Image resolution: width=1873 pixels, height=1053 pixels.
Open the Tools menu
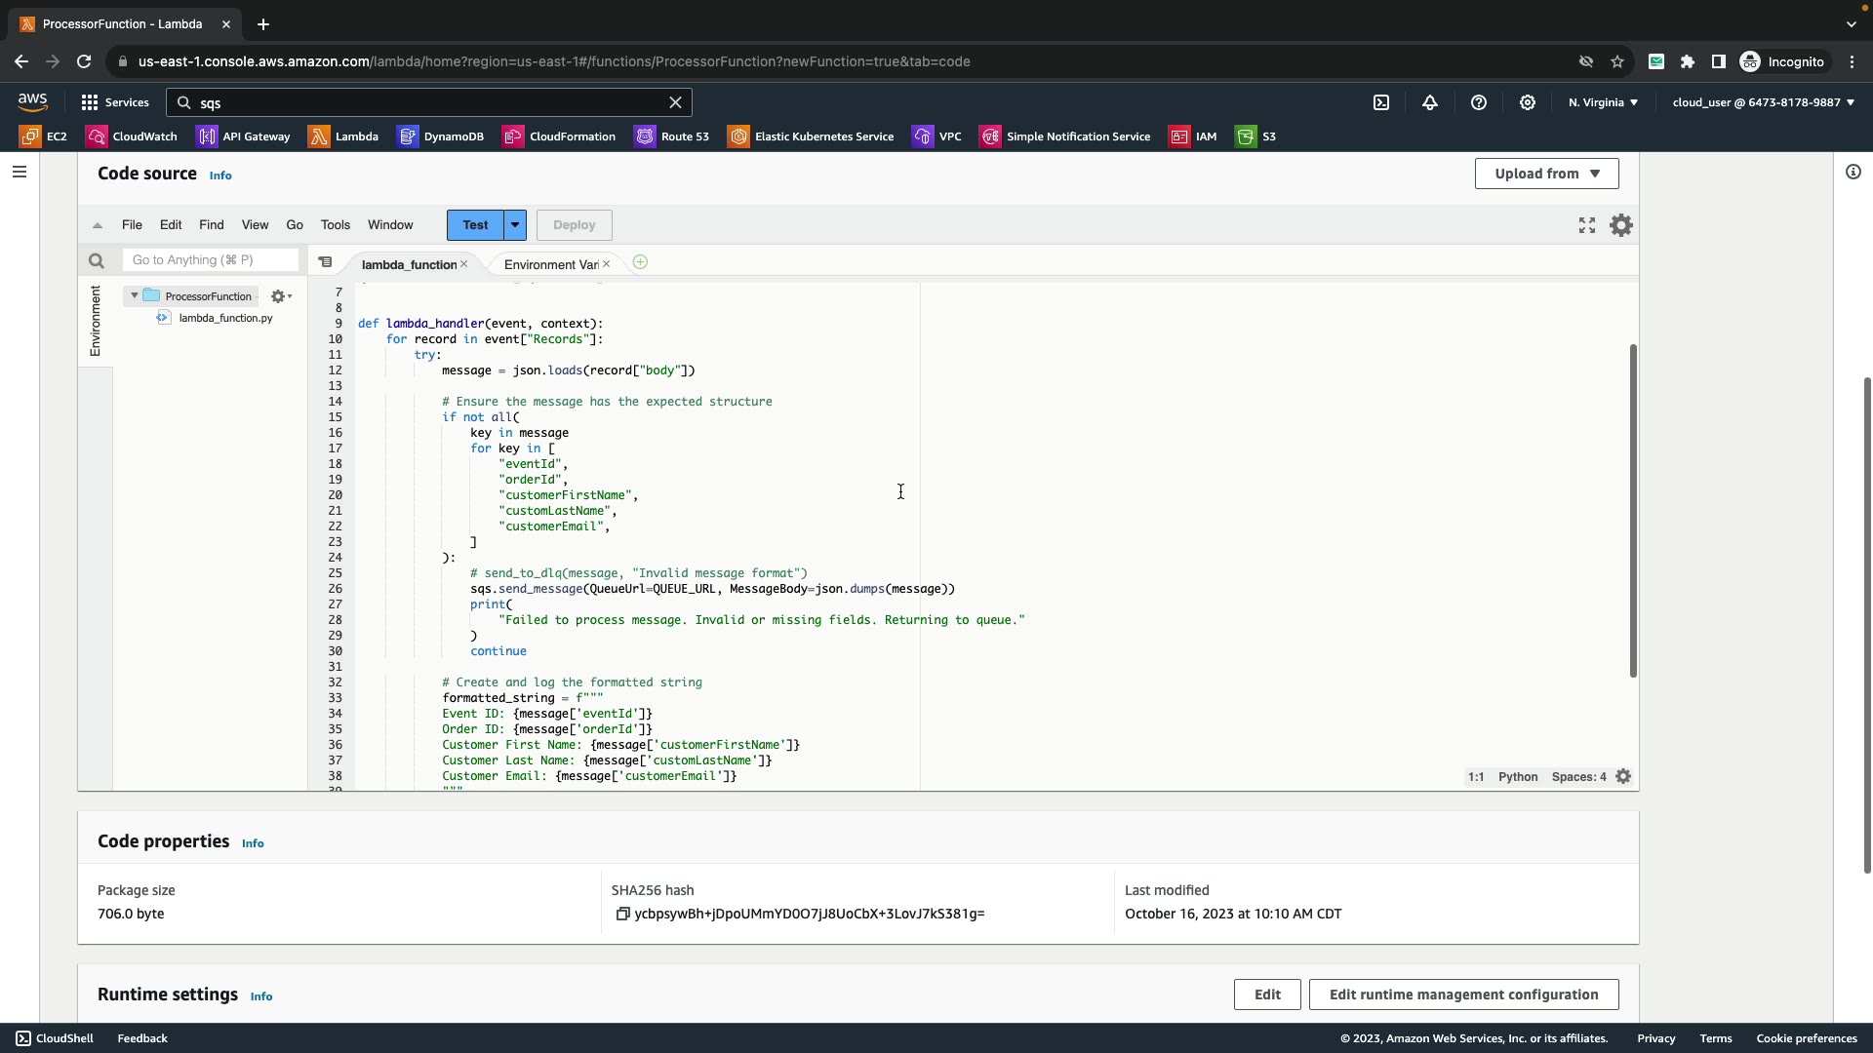tap(335, 225)
